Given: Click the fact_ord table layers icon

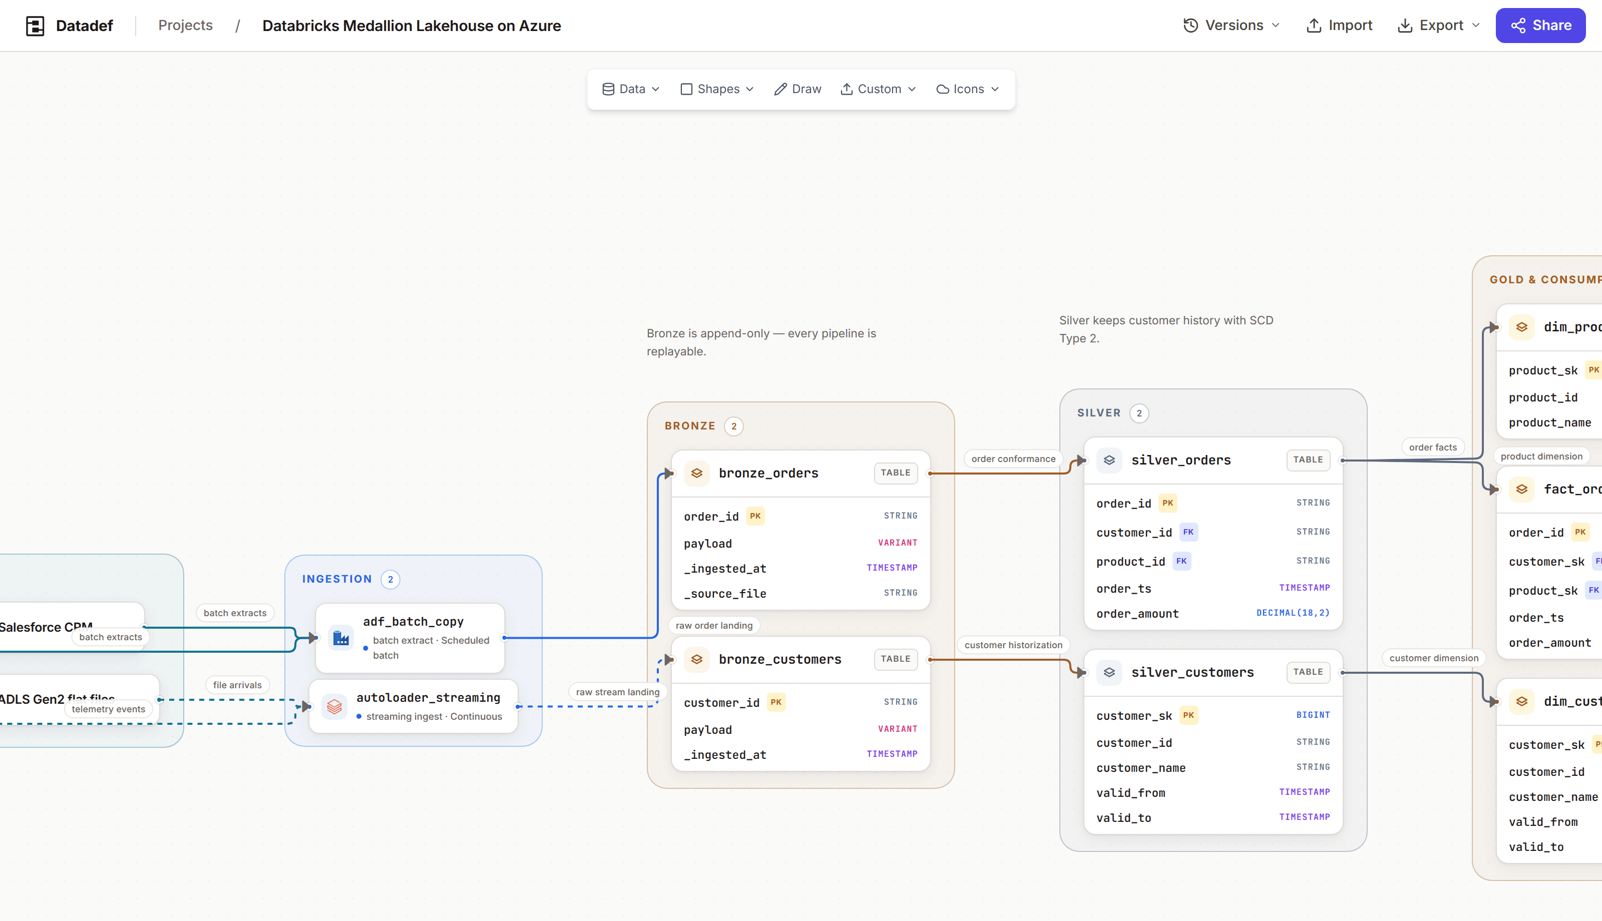Looking at the screenshot, I should (1522, 489).
